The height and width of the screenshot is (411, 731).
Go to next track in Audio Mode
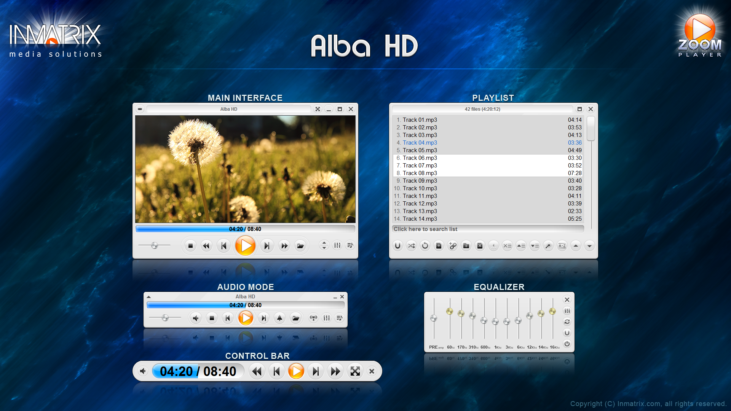(263, 318)
